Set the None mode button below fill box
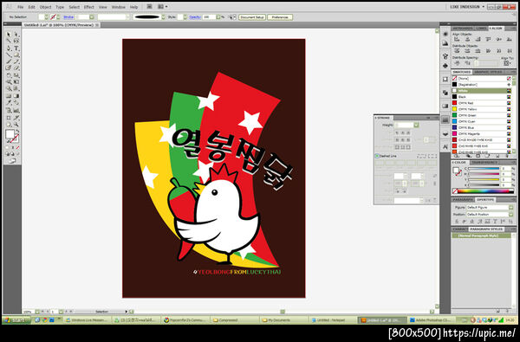The image size is (520, 342). point(17,147)
